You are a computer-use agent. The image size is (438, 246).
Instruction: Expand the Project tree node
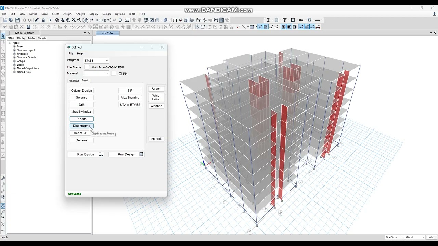click(x=15, y=46)
